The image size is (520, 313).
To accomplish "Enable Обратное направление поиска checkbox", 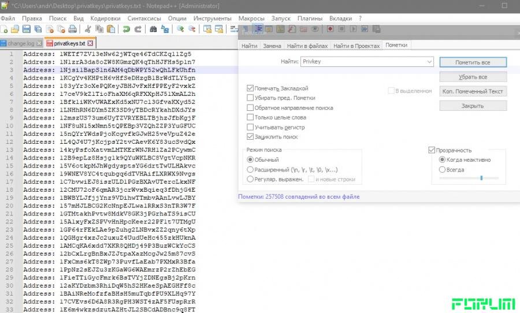I will coord(250,107).
